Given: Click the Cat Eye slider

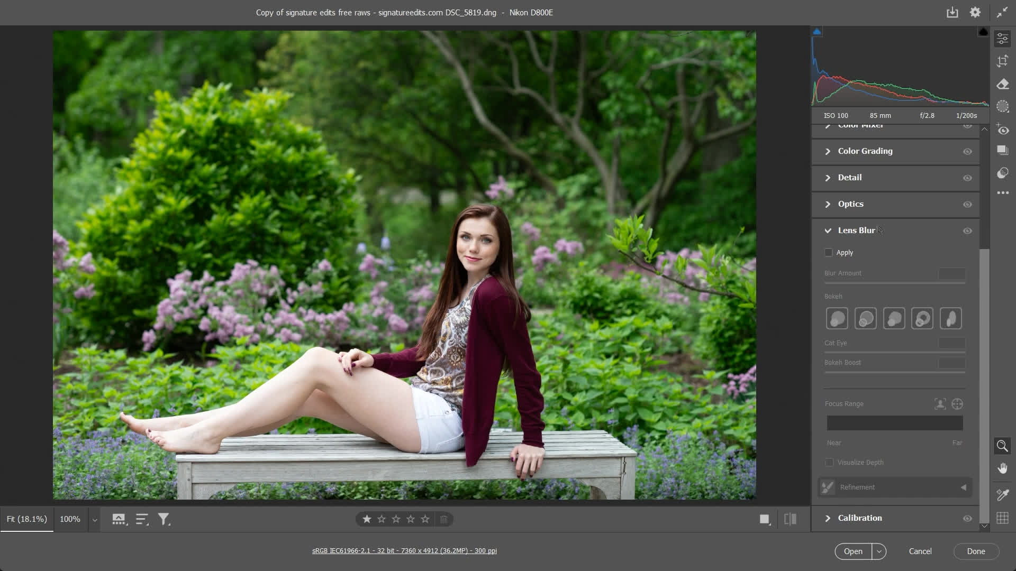Looking at the screenshot, I should click(x=895, y=352).
